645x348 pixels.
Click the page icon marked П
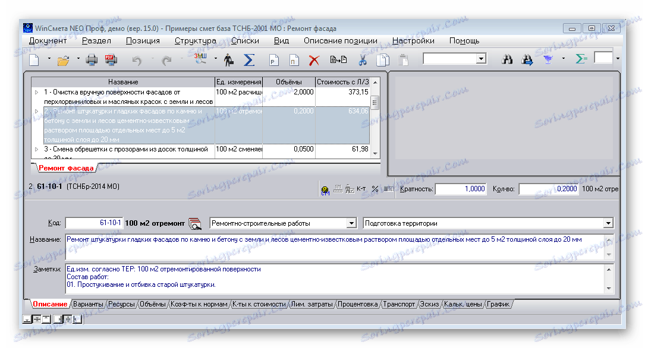(294, 61)
